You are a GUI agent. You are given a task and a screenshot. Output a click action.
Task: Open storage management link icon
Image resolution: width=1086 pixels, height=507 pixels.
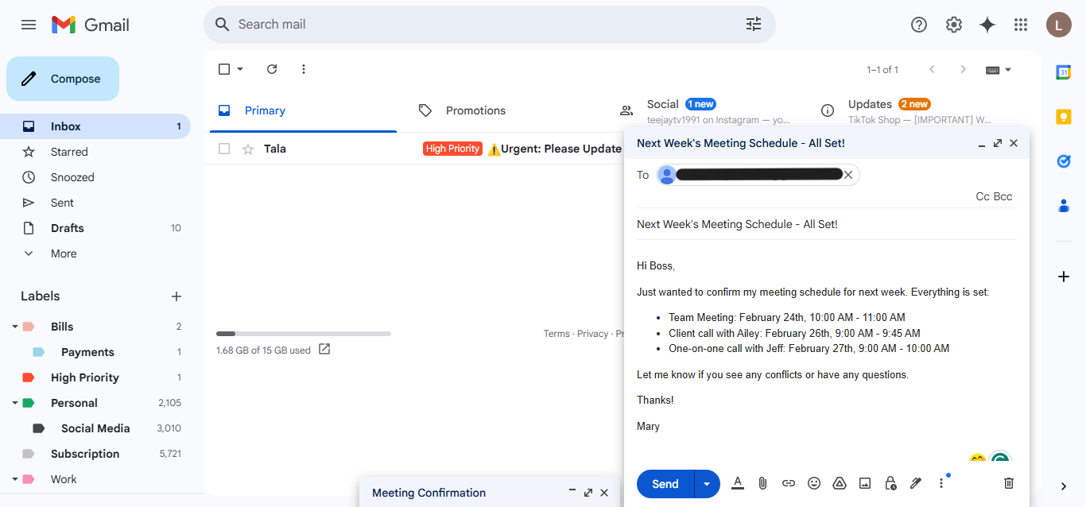(324, 349)
